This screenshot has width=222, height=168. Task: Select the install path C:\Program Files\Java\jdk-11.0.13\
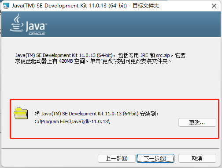tap(72, 122)
